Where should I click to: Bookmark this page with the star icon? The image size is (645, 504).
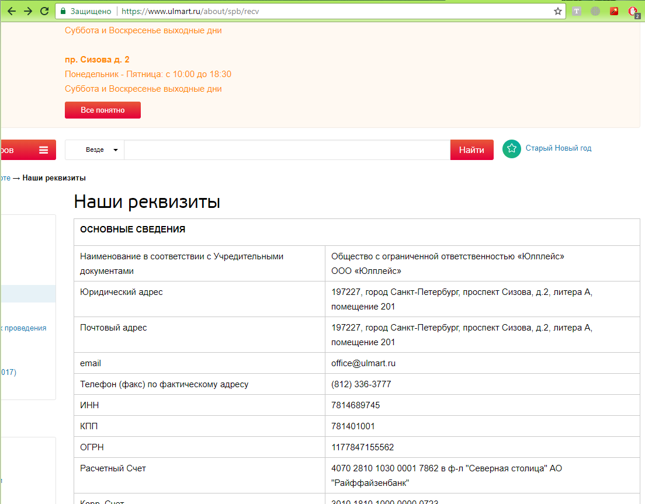(558, 11)
